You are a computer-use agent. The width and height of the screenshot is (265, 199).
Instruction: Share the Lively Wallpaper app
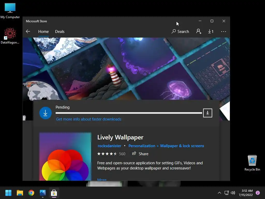[x=140, y=154]
